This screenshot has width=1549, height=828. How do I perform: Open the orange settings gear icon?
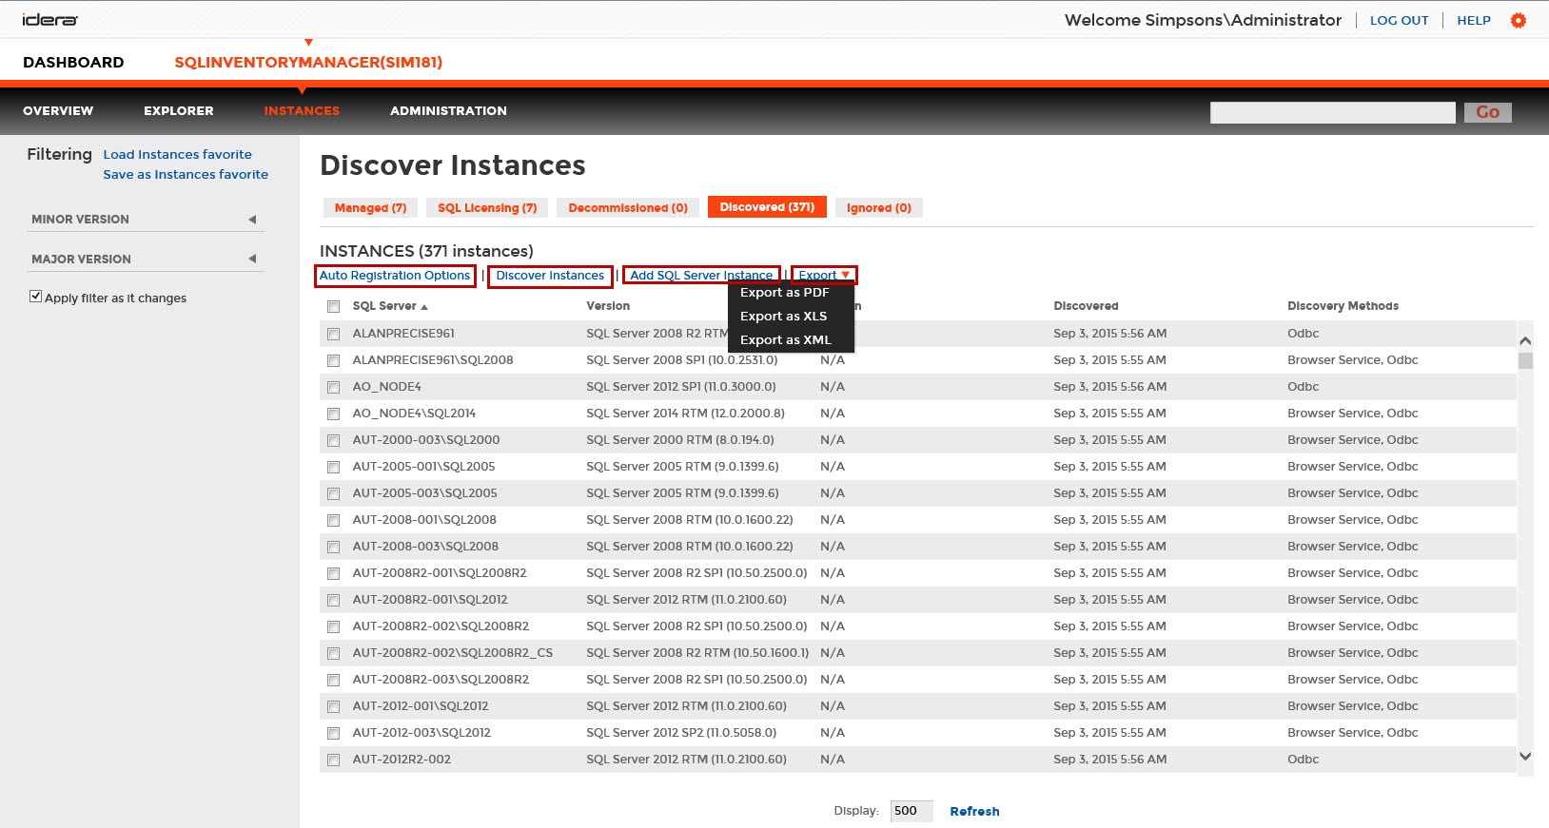tap(1519, 20)
